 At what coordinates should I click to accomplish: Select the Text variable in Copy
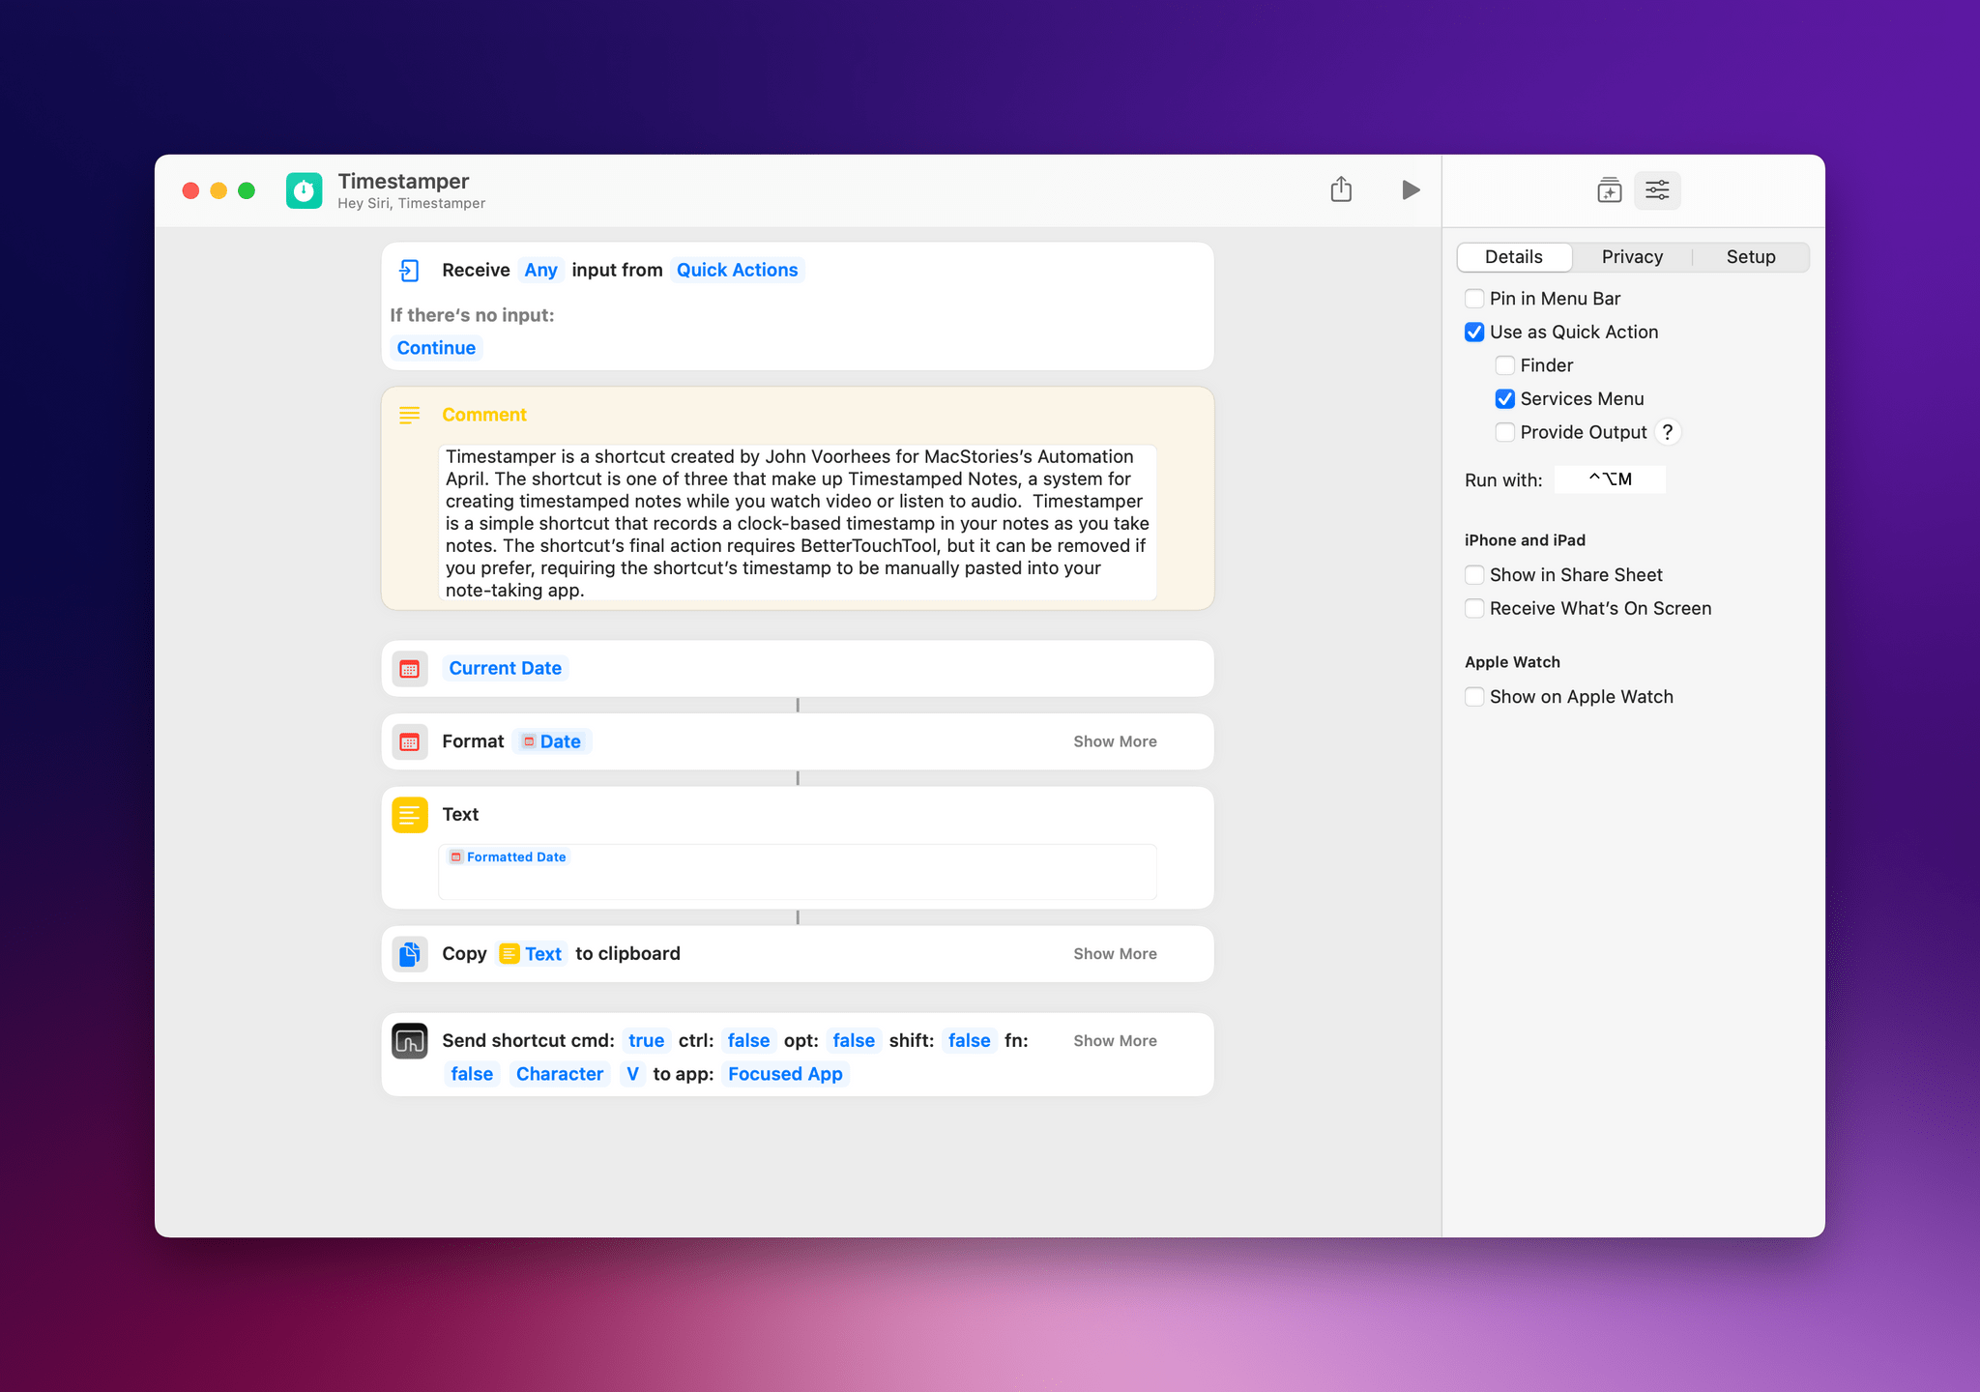tap(531, 954)
